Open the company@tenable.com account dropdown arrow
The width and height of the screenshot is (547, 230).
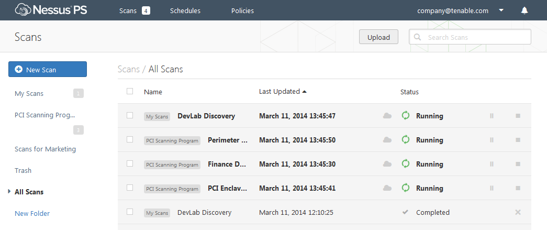click(x=501, y=10)
